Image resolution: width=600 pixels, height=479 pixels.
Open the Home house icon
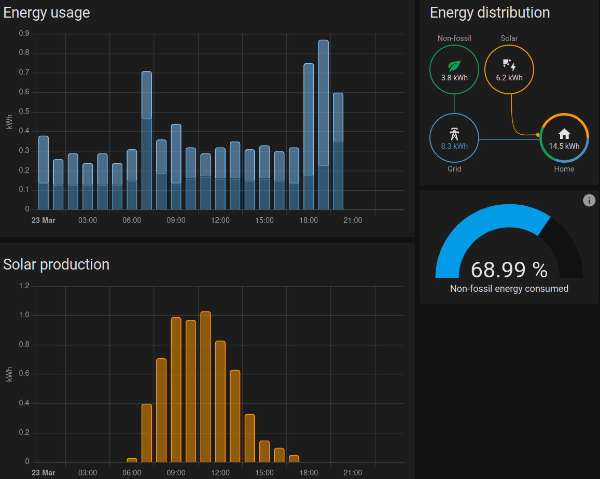point(564,134)
